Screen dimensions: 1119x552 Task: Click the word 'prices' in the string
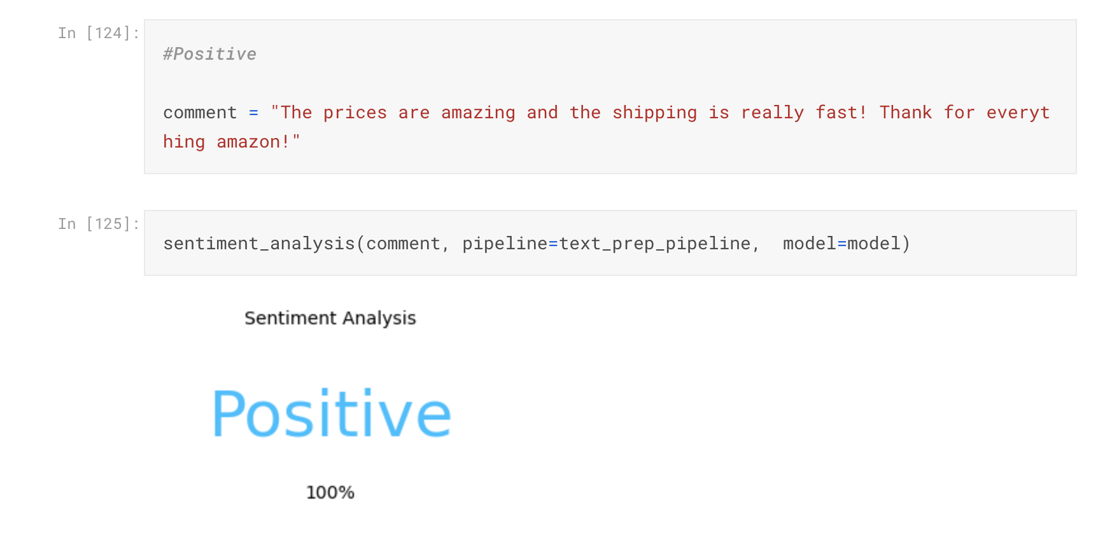(355, 113)
